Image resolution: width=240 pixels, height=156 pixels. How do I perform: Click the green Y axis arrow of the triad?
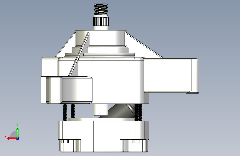pyautogui.click(x=18, y=133)
